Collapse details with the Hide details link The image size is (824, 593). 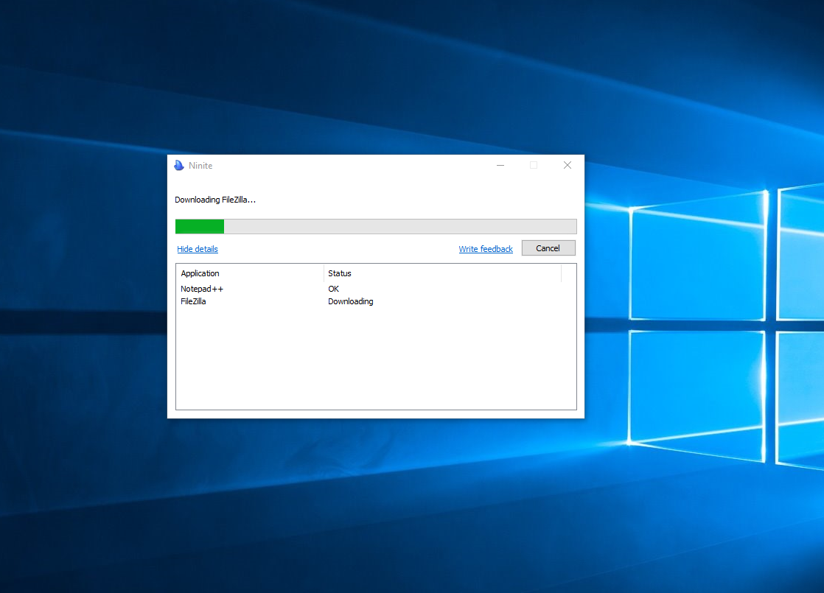click(197, 248)
